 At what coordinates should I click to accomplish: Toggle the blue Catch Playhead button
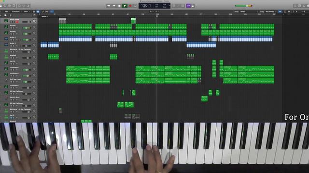coord(52,12)
